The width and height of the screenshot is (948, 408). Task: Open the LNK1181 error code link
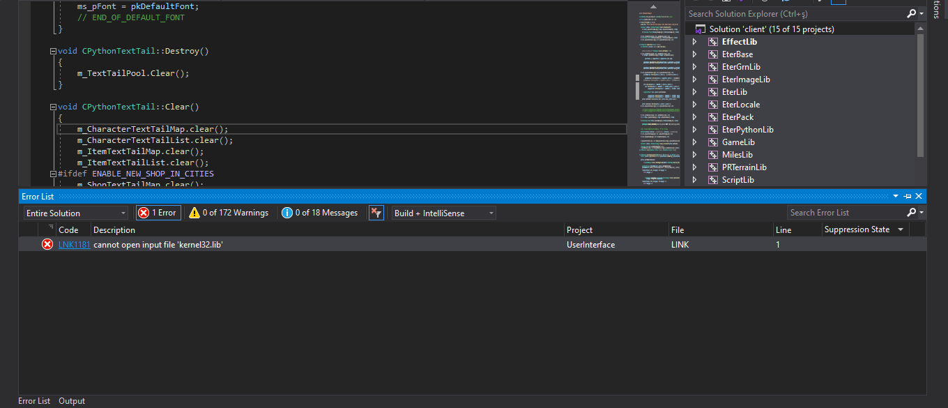pyautogui.click(x=74, y=244)
